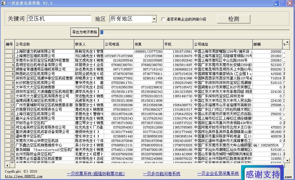Click the cell with QQ：1002925534

pos(267,145)
